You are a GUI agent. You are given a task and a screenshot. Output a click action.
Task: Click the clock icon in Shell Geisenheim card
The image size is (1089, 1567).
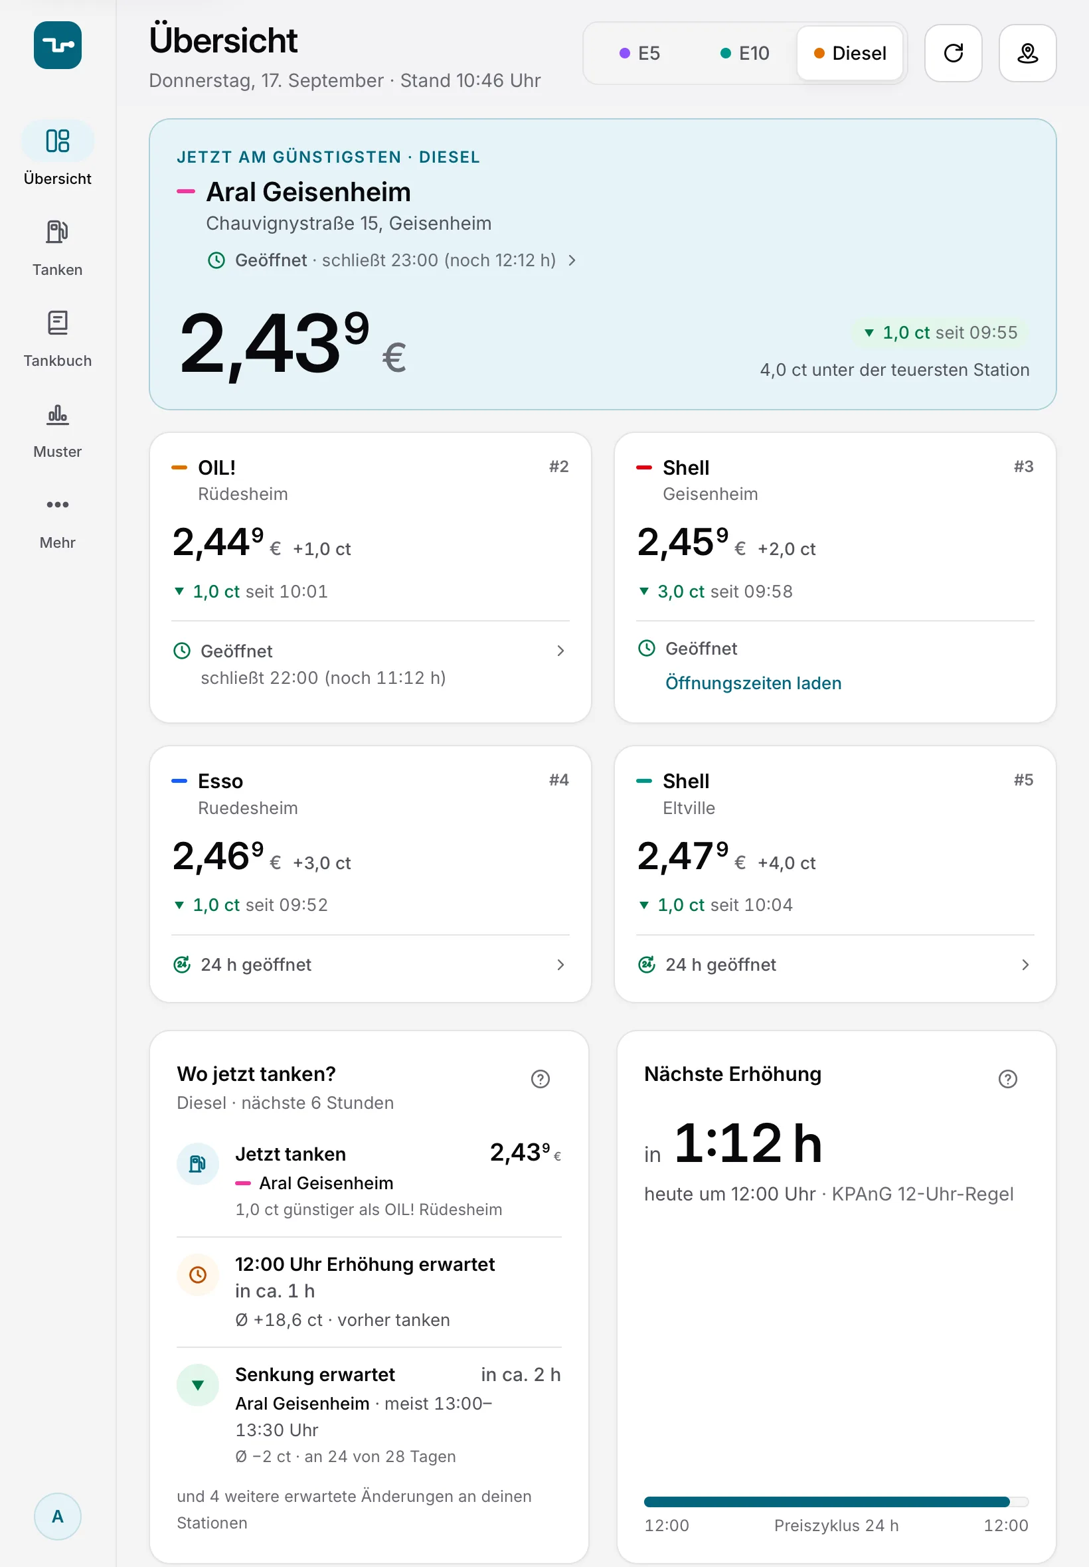point(646,648)
